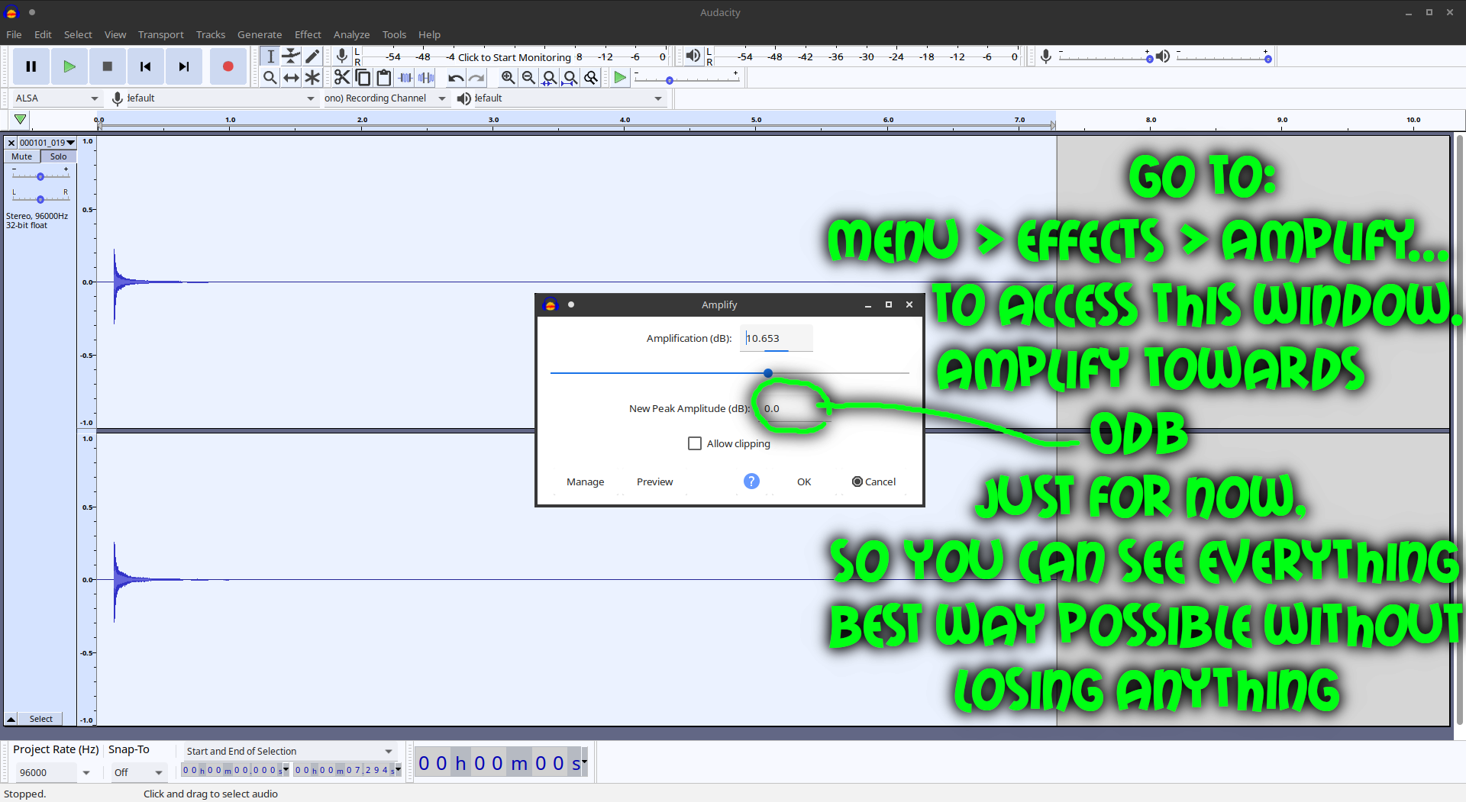Select the Envelope tool
Viewport: 1466px width, 802px height.
tap(291, 56)
